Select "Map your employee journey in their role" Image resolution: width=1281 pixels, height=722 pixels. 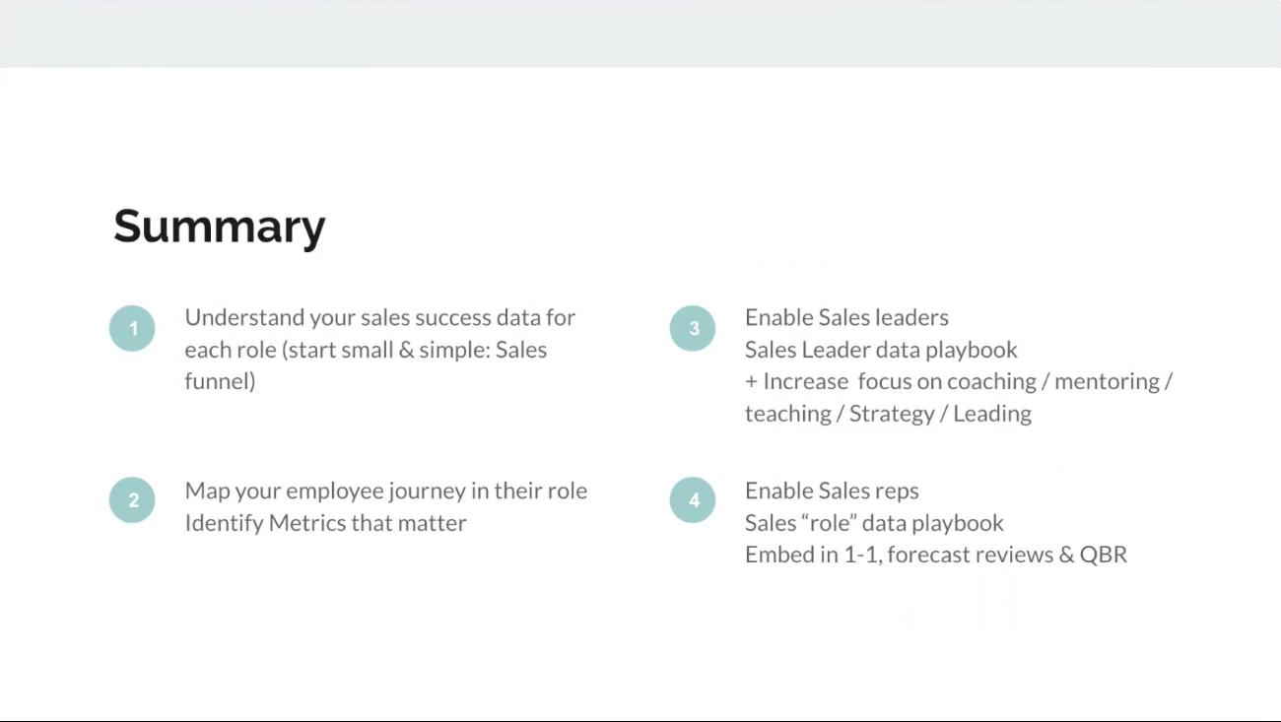385,491
